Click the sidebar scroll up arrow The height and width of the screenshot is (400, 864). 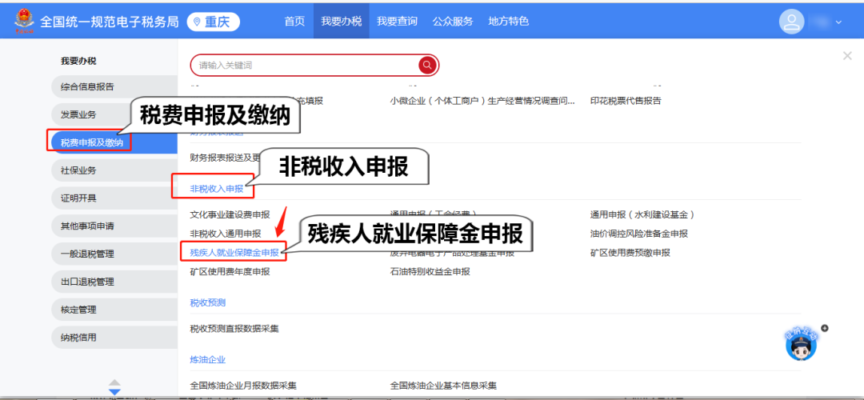click(x=114, y=382)
